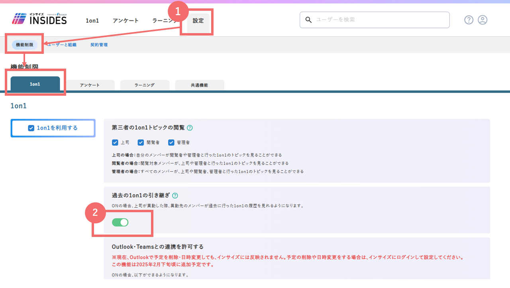Go to ユーザーと組織 sub-navigation link

click(x=62, y=45)
